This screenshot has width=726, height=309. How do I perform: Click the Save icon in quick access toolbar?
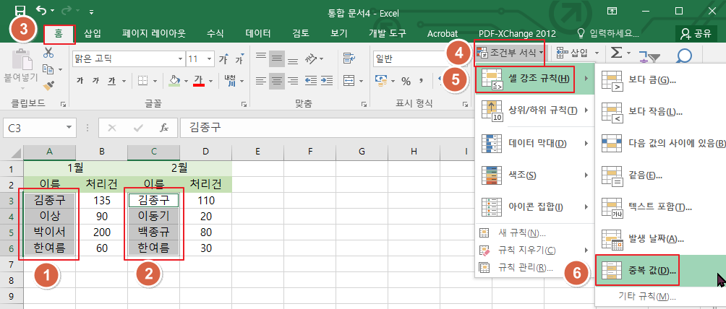click(20, 11)
